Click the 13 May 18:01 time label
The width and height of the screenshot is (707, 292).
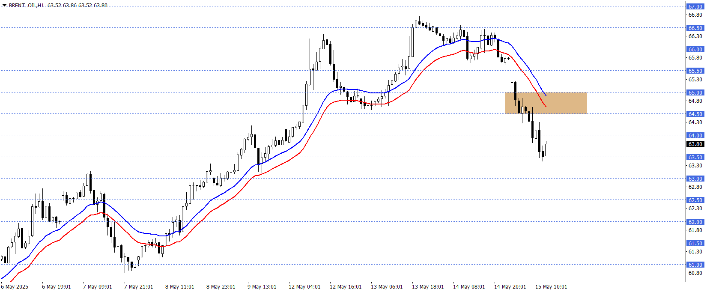pyautogui.click(x=428, y=287)
